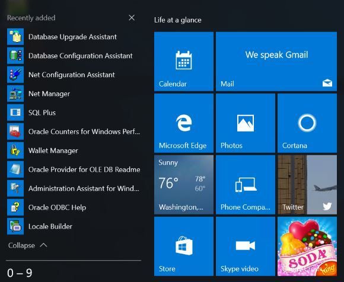This screenshot has height=282, width=344.
Task: Open the Photos tile
Action: tap(246, 123)
